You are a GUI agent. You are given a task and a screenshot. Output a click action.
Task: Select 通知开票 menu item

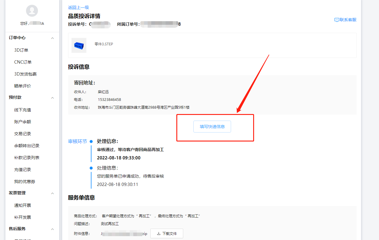coord(22,205)
